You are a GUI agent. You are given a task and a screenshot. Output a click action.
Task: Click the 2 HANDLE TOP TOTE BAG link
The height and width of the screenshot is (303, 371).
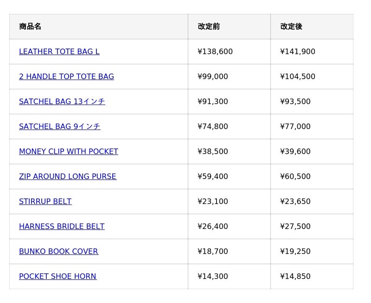click(x=66, y=77)
